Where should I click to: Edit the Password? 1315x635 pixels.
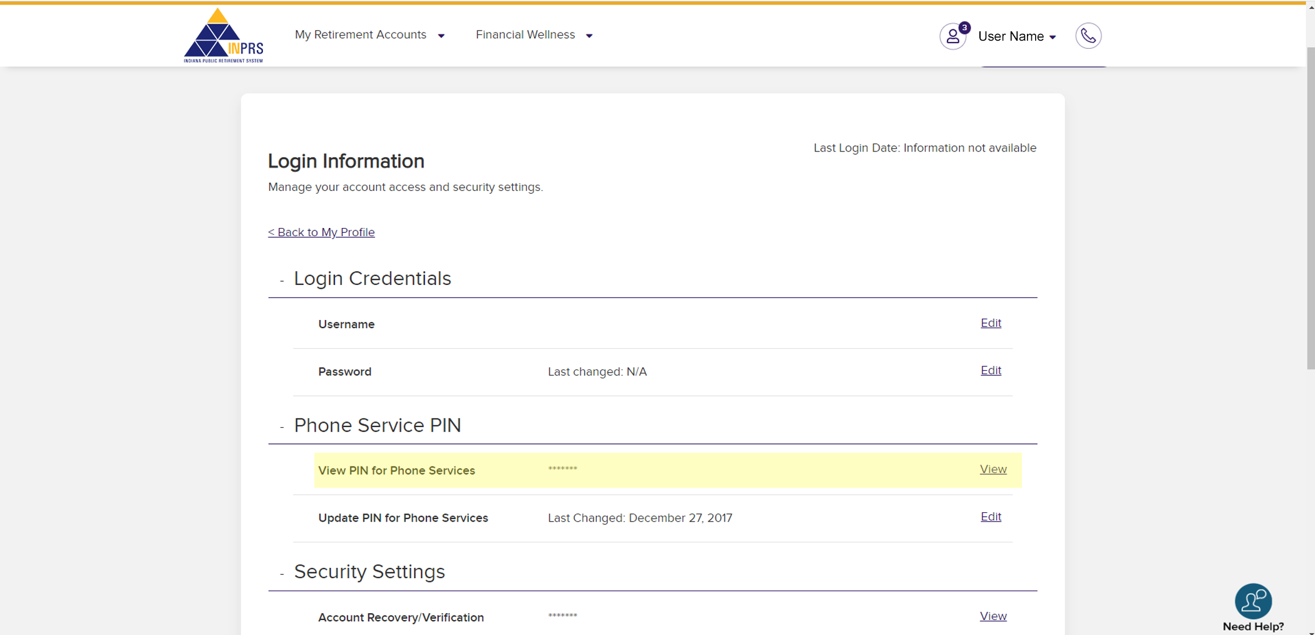point(990,371)
